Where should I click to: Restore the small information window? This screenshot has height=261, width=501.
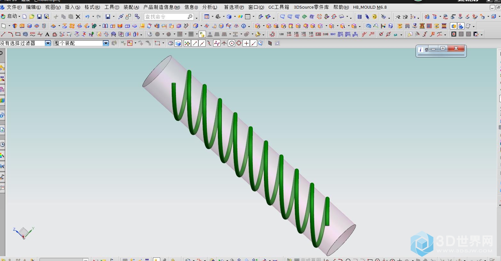point(443,48)
